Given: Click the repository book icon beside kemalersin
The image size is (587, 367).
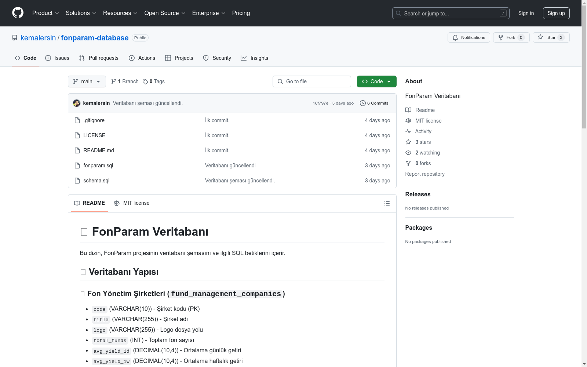Looking at the screenshot, I should pos(15,38).
